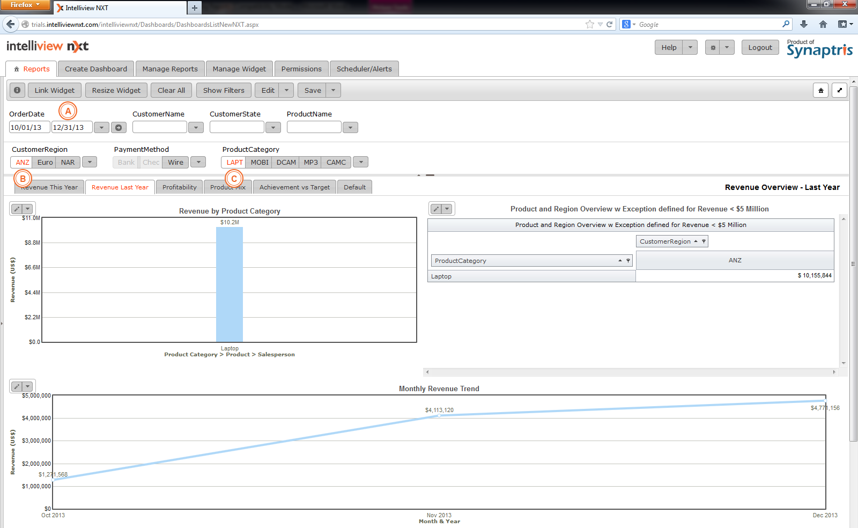Image resolution: width=858 pixels, height=528 pixels.
Task: Open the Manage Widget tab
Action: pyautogui.click(x=239, y=69)
